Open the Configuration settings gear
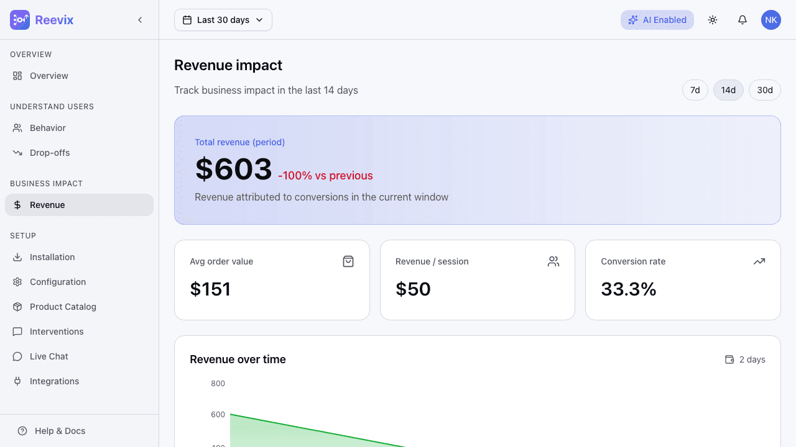The width and height of the screenshot is (796, 447). [17, 282]
